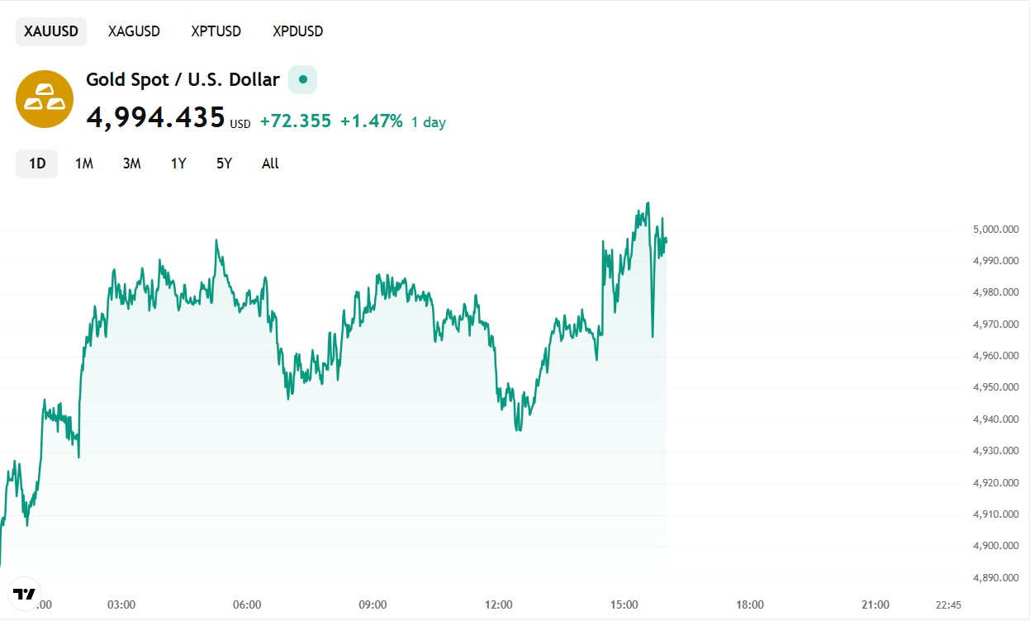Click the 15:00 time axis label

tap(624, 604)
